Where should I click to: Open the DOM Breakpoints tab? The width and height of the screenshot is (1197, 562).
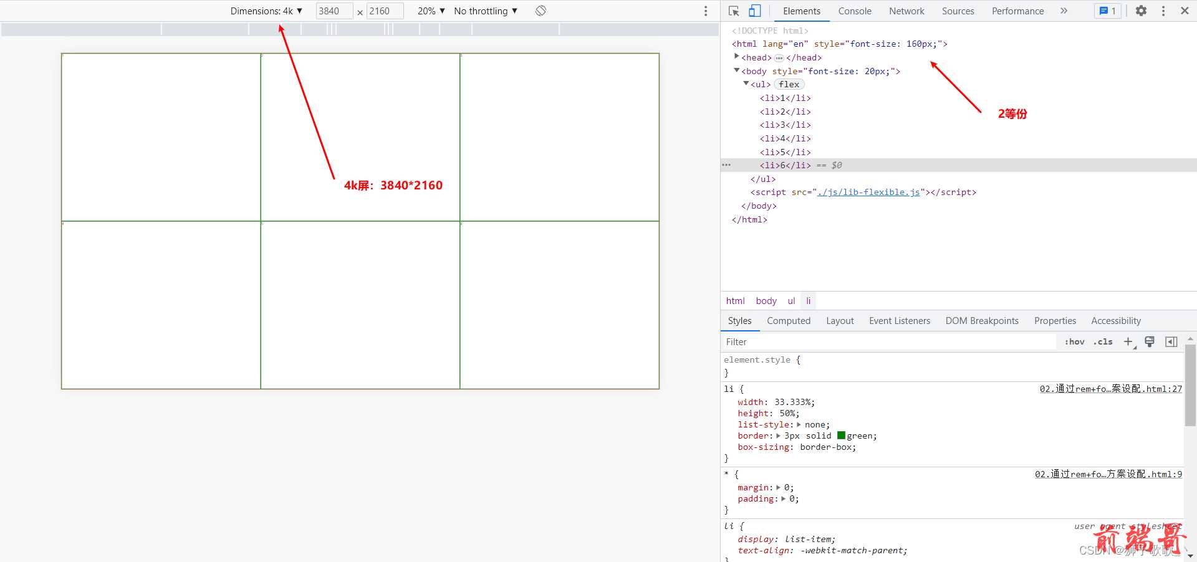[982, 321]
